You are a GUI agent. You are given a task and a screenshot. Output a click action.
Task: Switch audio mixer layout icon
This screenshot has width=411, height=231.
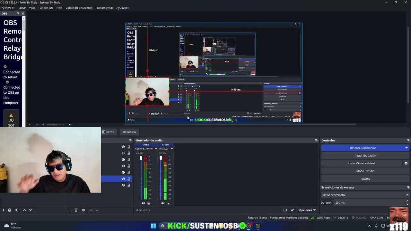coord(285,210)
